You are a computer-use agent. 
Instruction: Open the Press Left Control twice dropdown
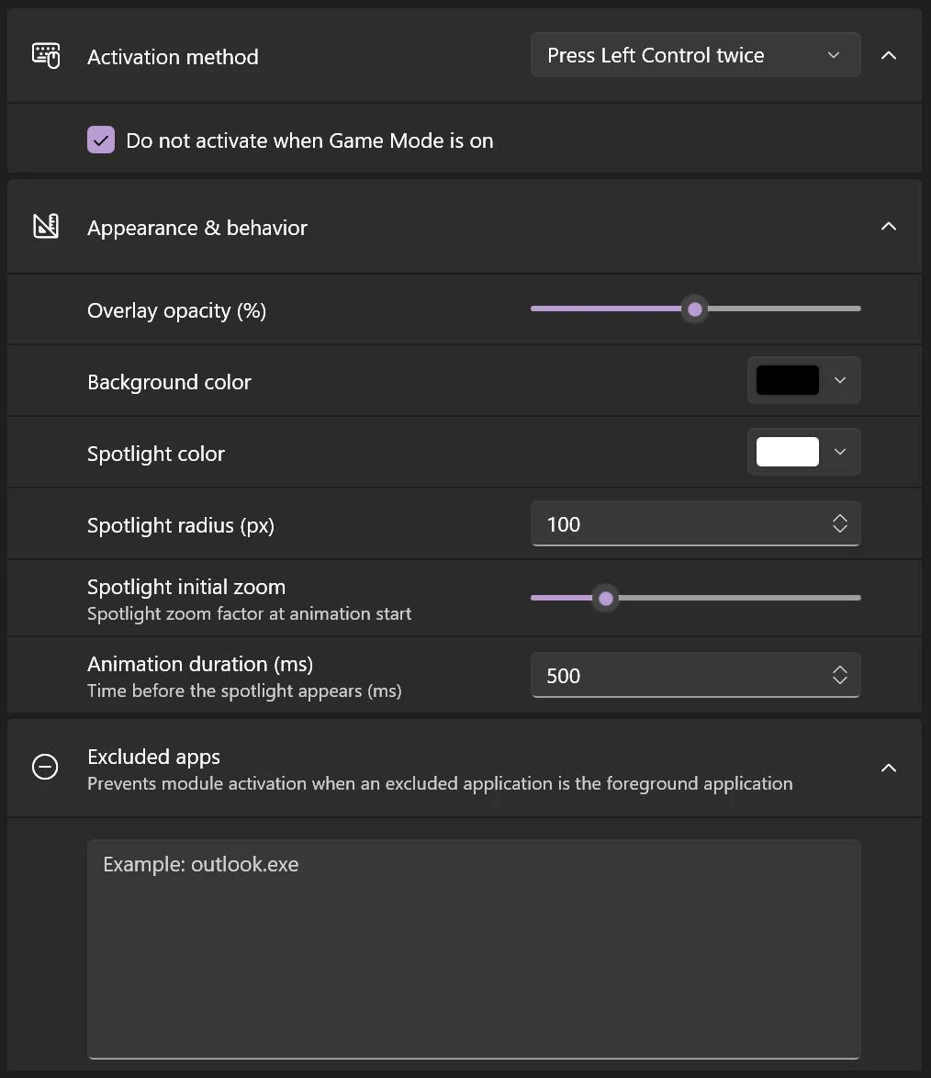[695, 55]
